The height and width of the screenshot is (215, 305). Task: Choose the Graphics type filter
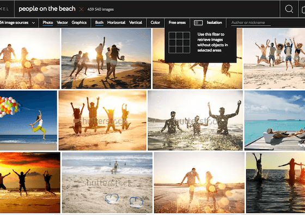click(x=79, y=22)
